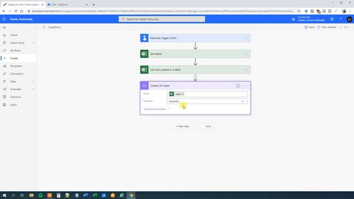Open Learn in the sidebar
Viewport: 354px width, 199px height.
[13, 104]
